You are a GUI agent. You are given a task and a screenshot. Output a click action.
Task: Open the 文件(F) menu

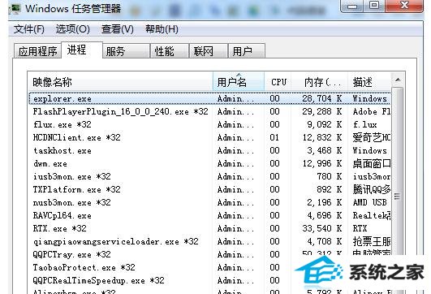point(29,29)
